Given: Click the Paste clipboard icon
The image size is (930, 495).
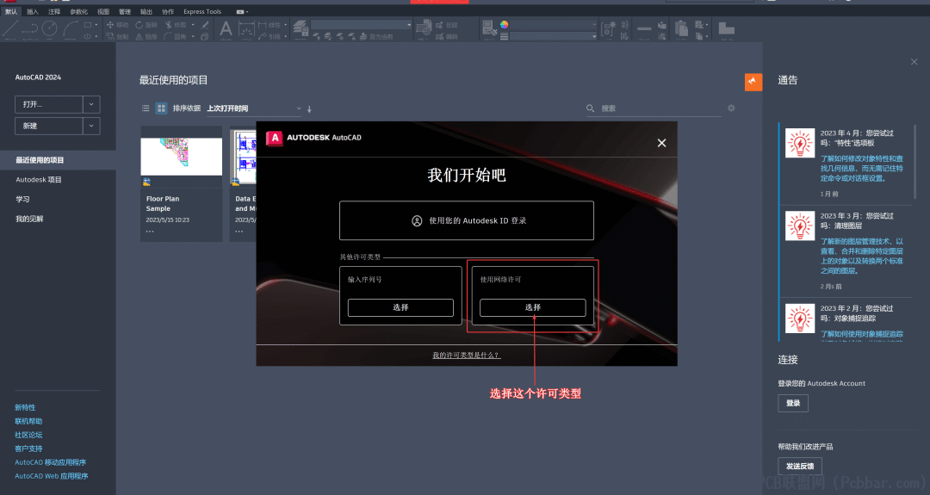Looking at the screenshot, I should [681, 28].
